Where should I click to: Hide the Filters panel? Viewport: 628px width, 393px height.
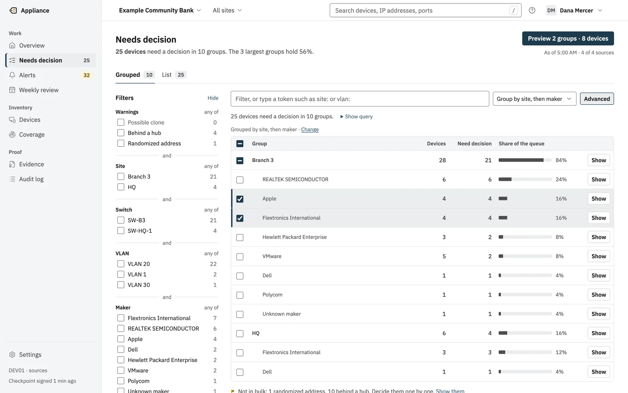tap(213, 98)
